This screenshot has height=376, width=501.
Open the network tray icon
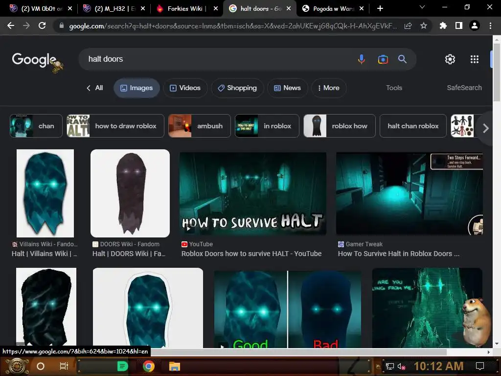point(389,366)
